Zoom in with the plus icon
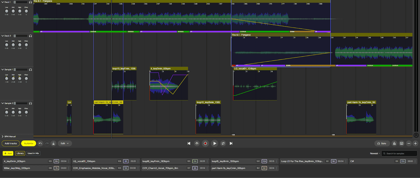Viewport: 420px width, 178px height. (x=415, y=143)
